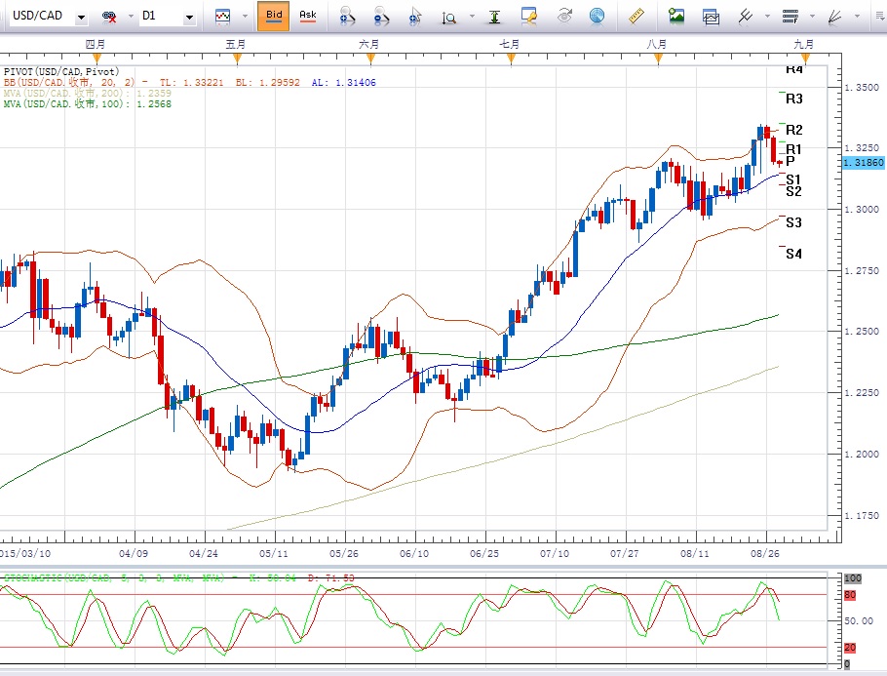This screenshot has height=676, width=887.
Task: Click the zoom in magnifier icon
Action: point(346,17)
